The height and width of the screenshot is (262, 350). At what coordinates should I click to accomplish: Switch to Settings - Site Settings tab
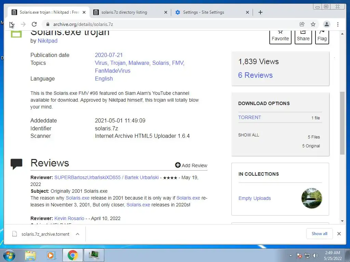point(212,12)
